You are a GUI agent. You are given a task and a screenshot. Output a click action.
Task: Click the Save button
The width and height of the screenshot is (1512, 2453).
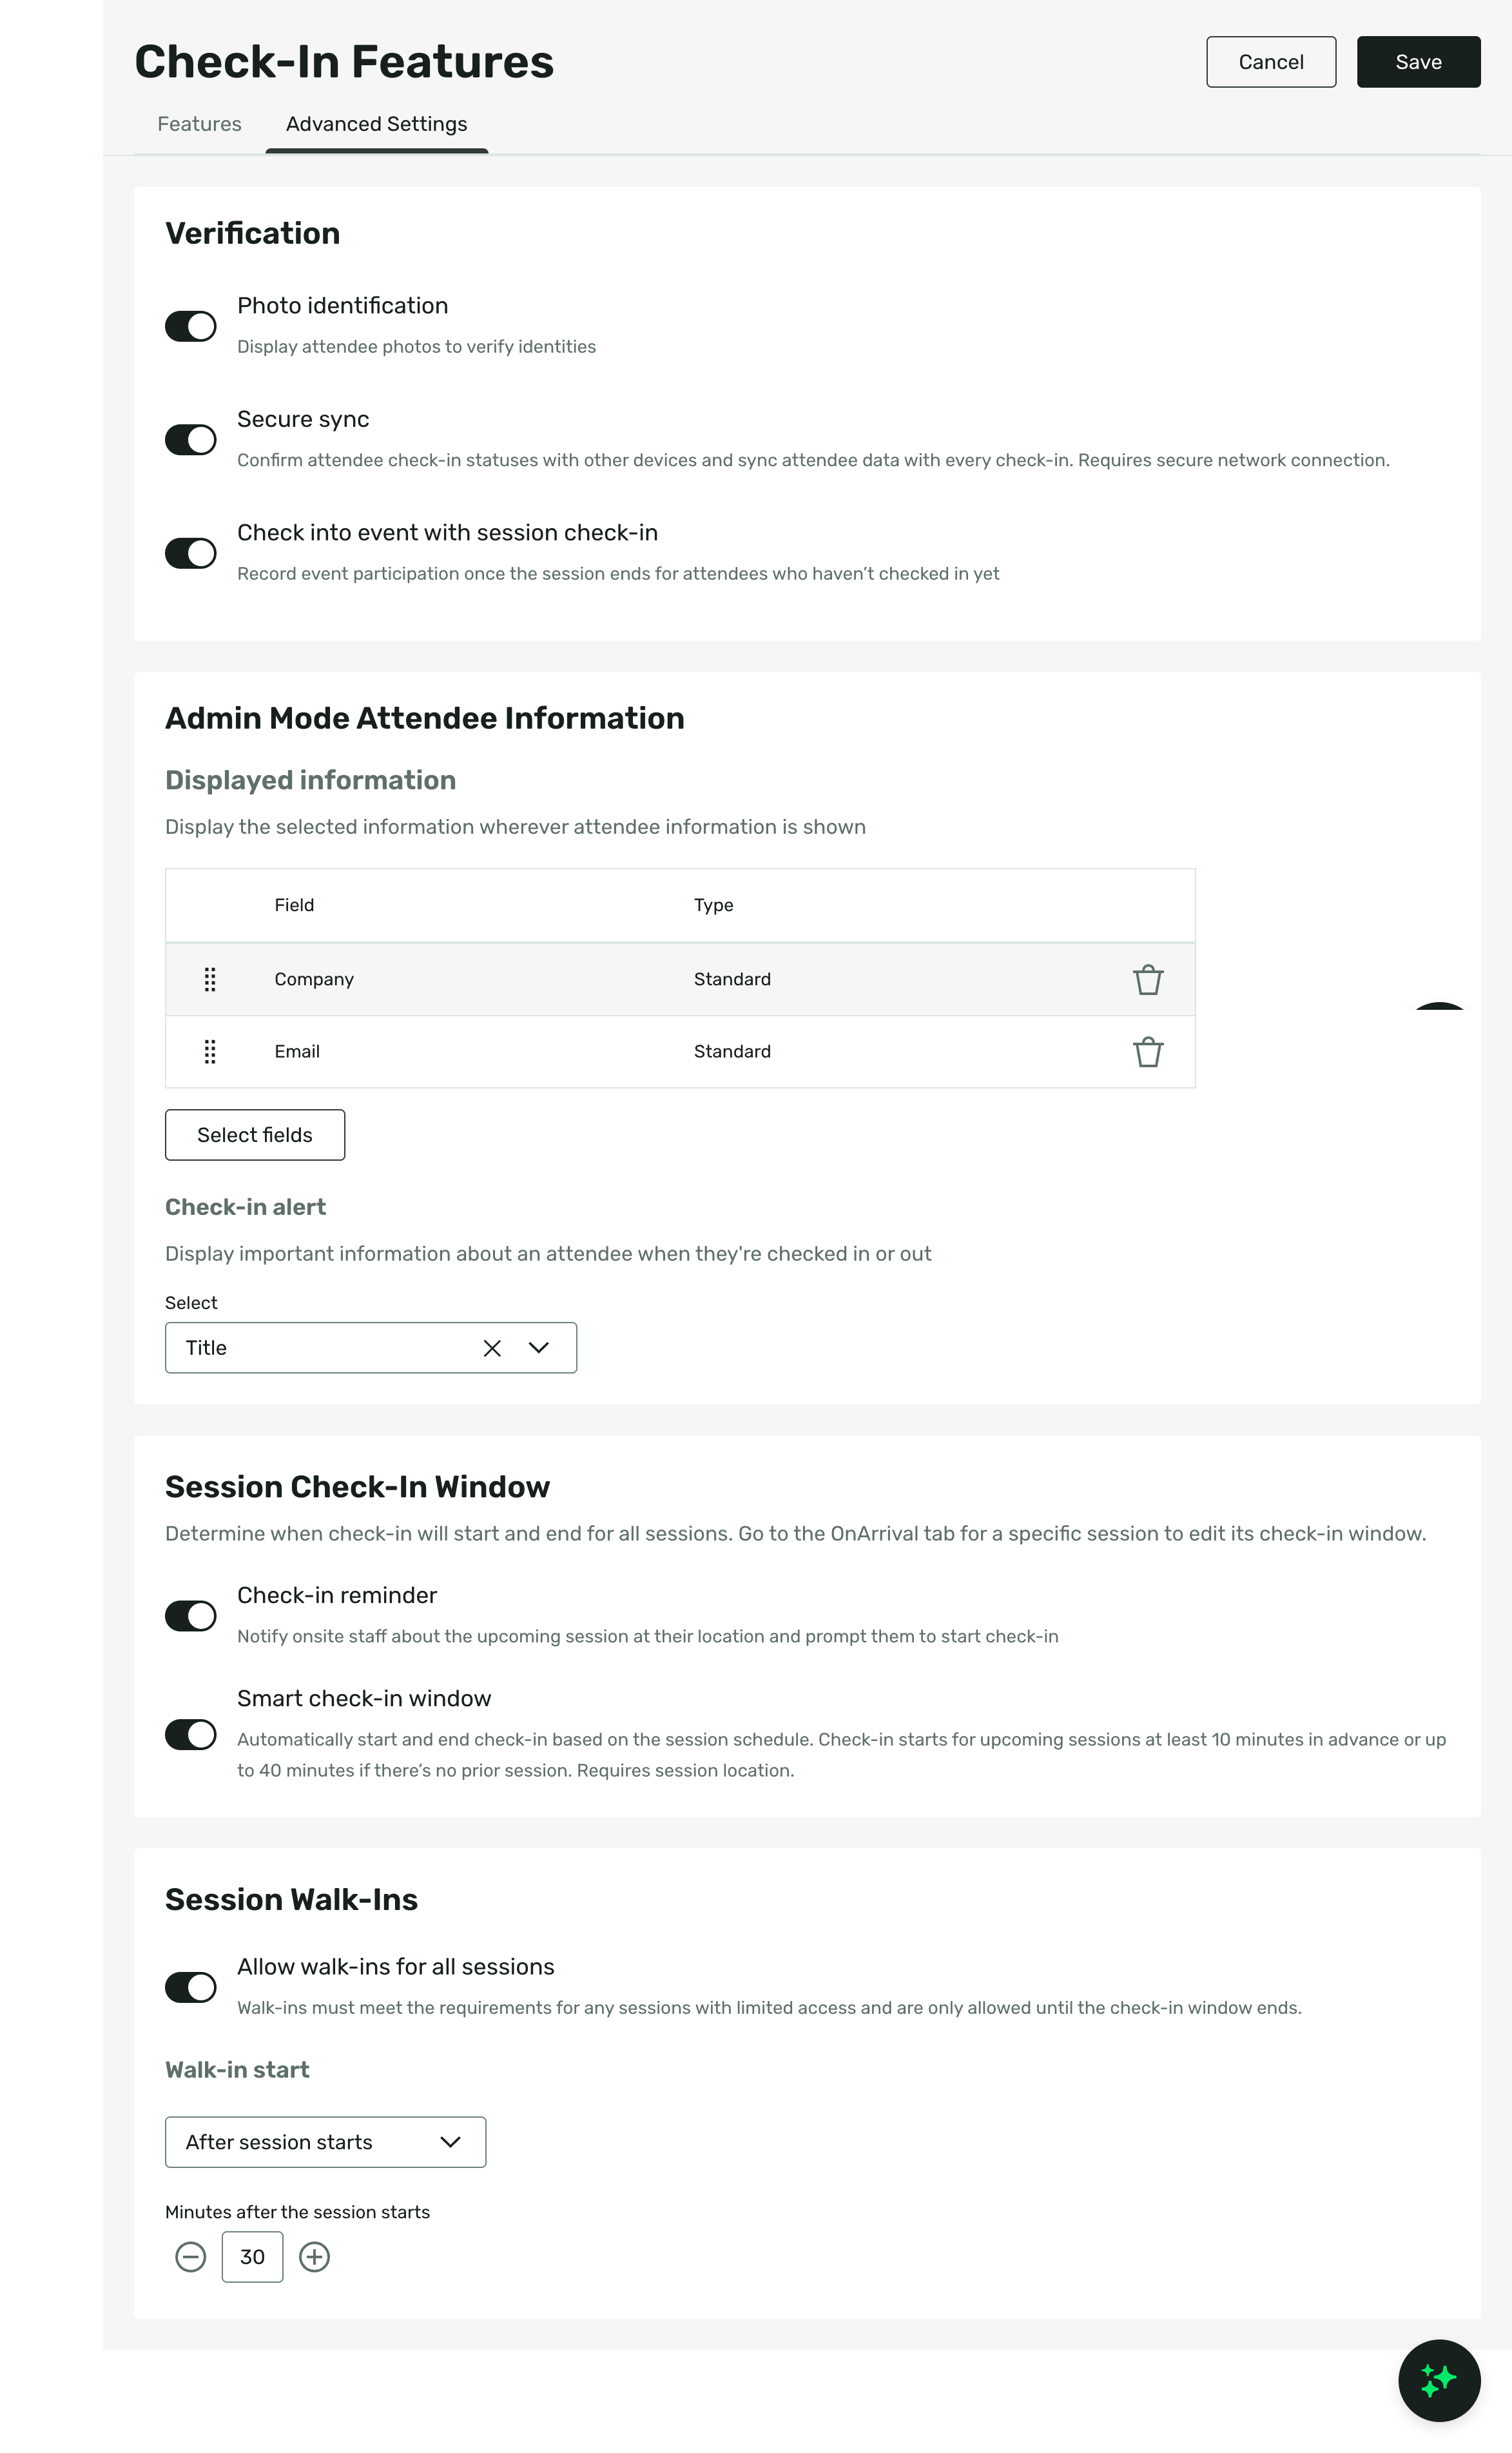tap(1418, 62)
